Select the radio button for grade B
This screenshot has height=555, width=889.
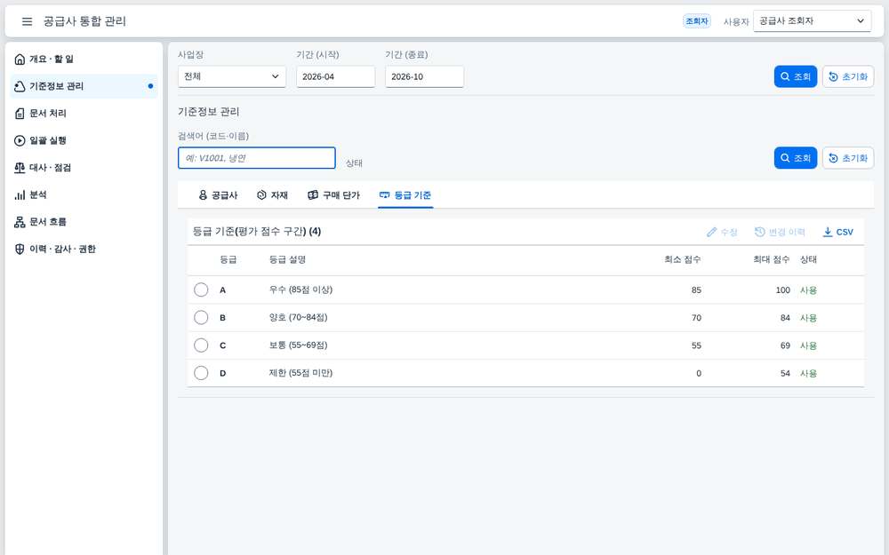click(x=201, y=318)
